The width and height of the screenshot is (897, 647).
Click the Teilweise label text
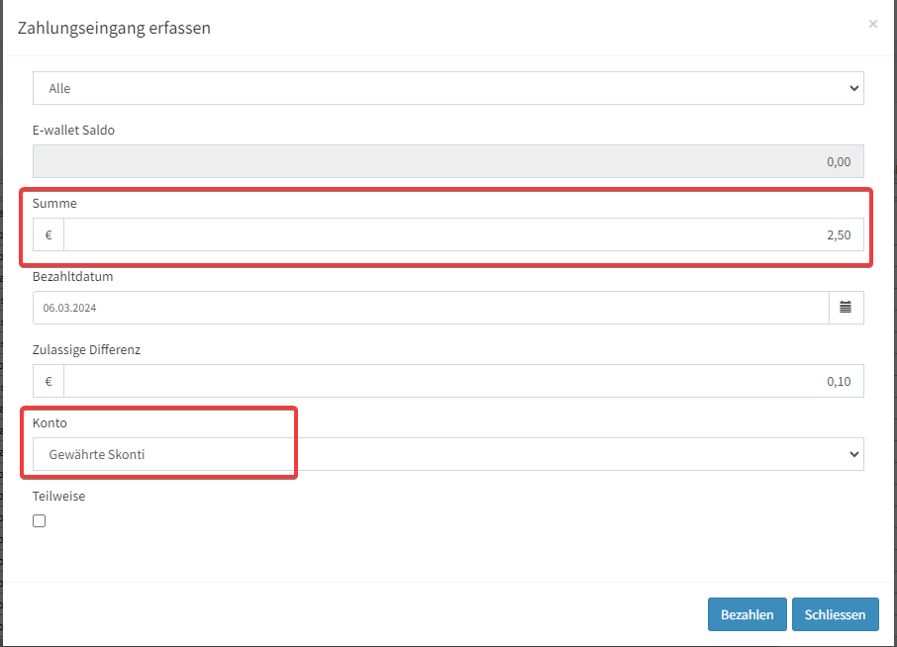[x=58, y=497]
